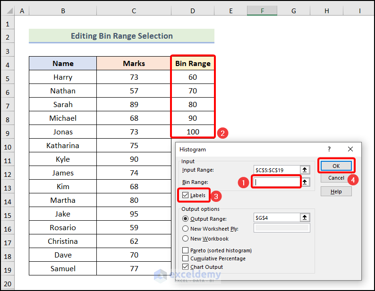375x291 pixels.
Task: Enable Pareto sorted histogram checkbox
Action: point(185,250)
